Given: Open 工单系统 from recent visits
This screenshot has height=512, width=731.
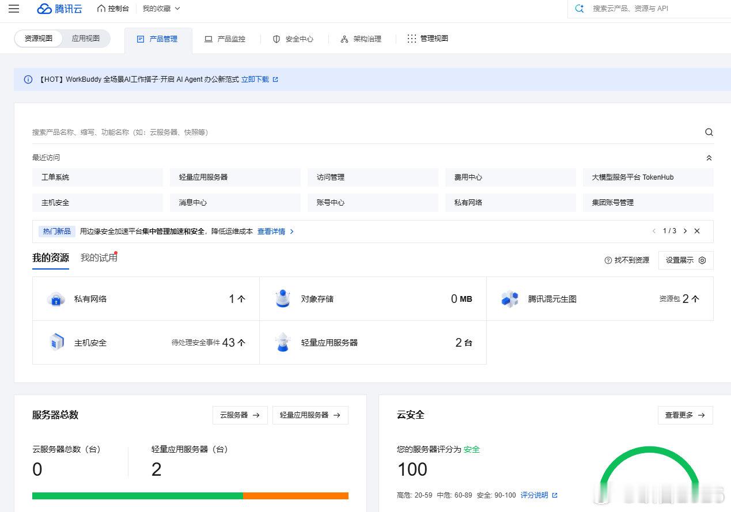Looking at the screenshot, I should pyautogui.click(x=97, y=177).
